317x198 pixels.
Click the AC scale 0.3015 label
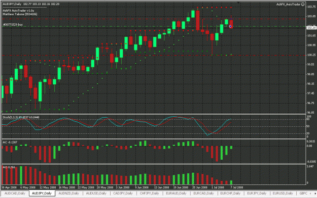click(311, 141)
